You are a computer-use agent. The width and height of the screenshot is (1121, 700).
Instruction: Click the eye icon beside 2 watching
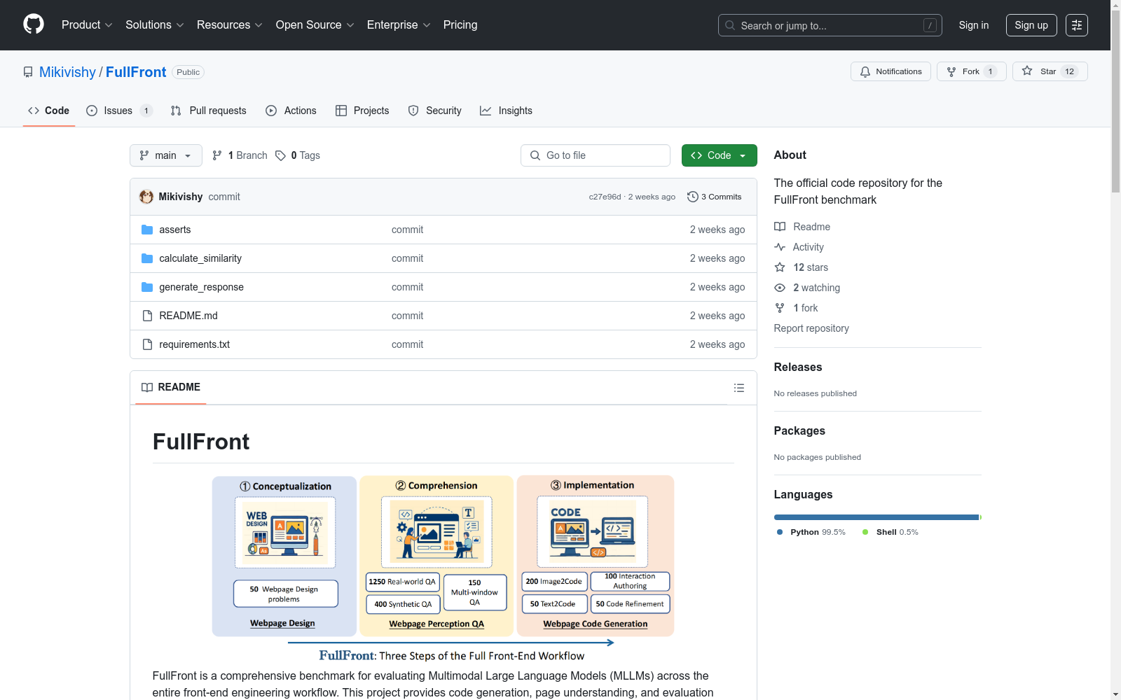coord(780,288)
